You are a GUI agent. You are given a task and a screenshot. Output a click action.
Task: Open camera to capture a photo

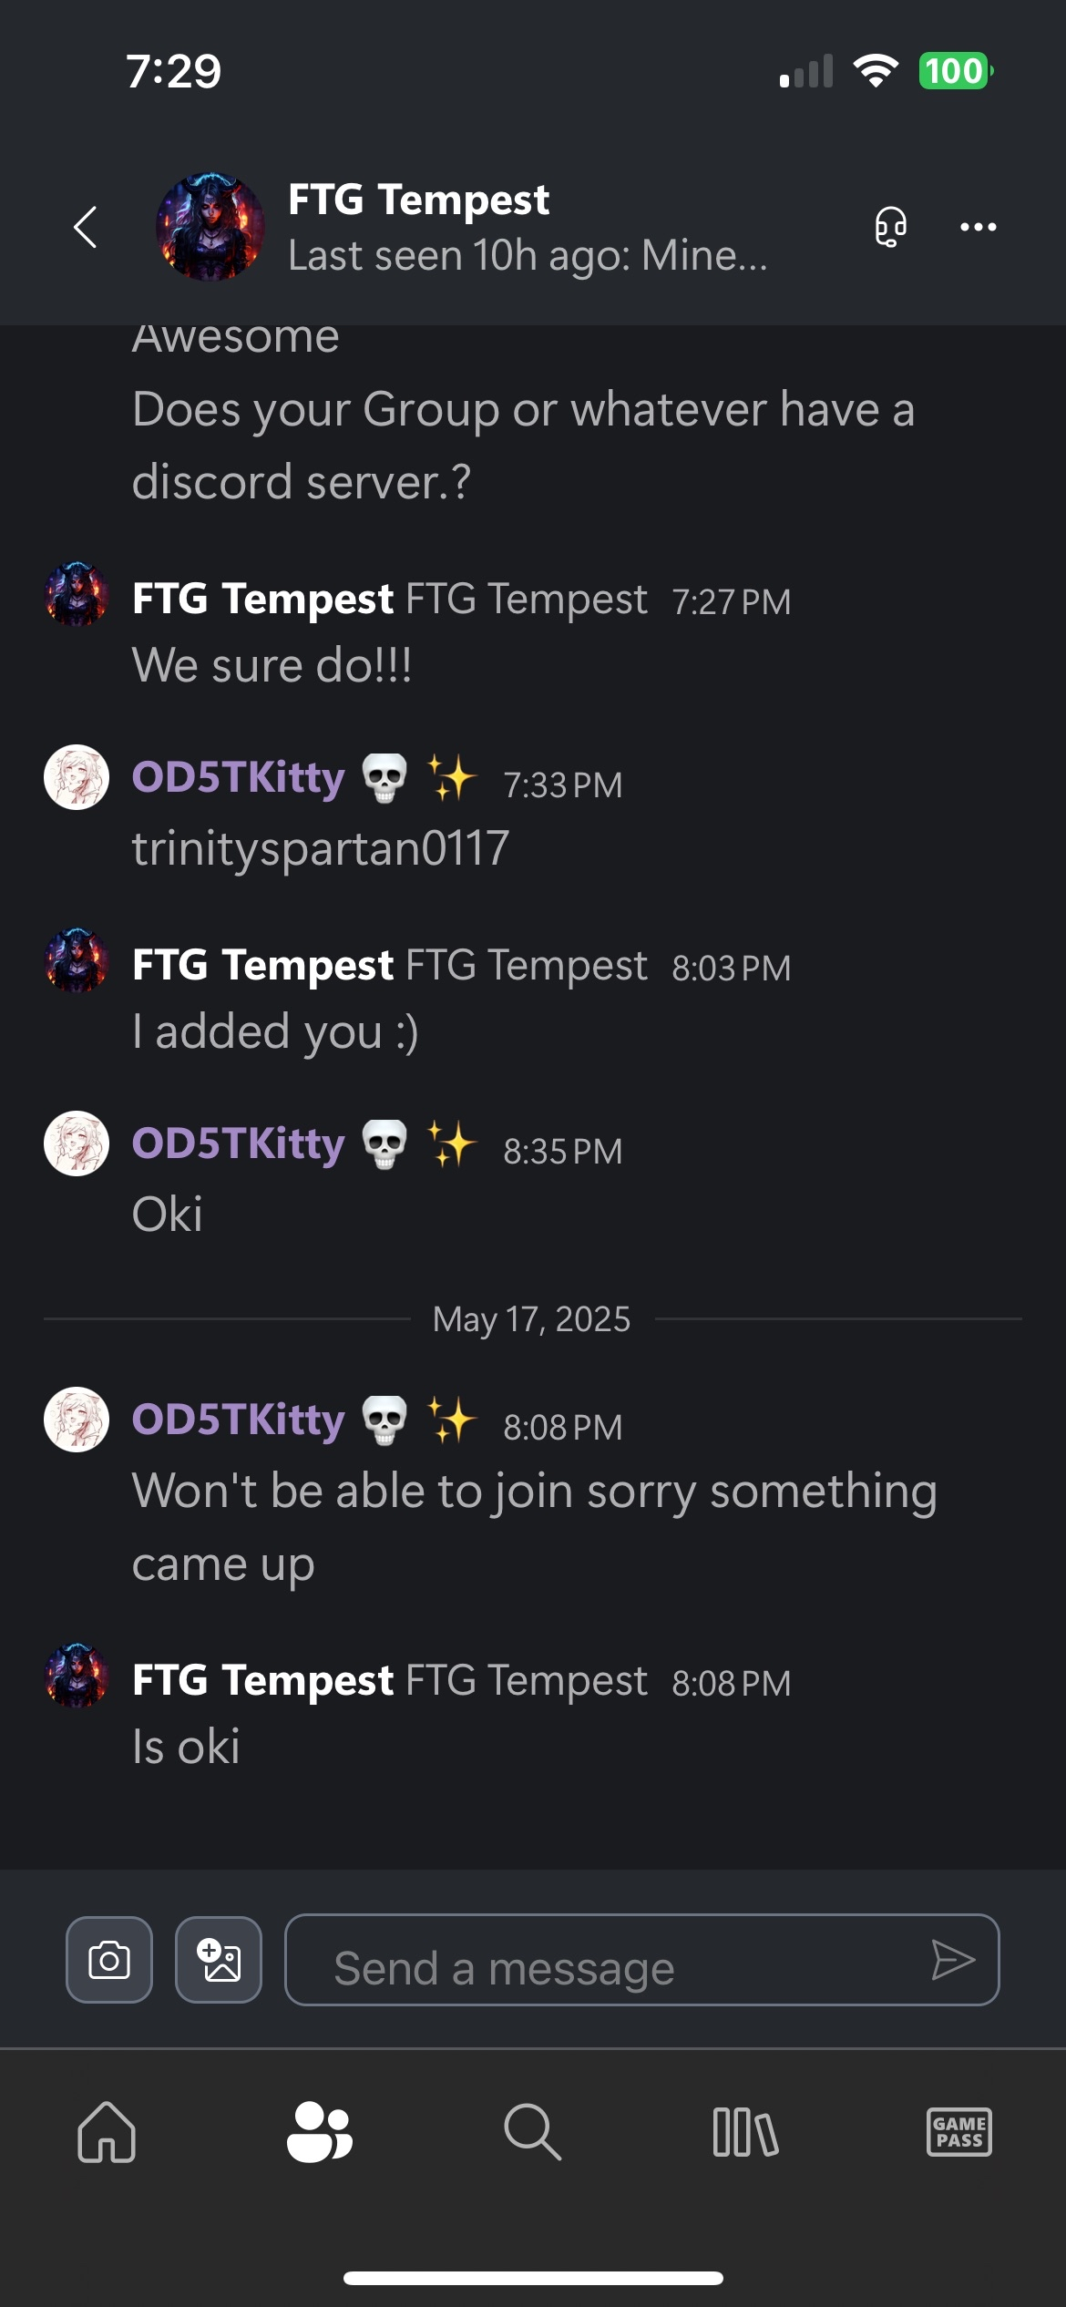[109, 1960]
